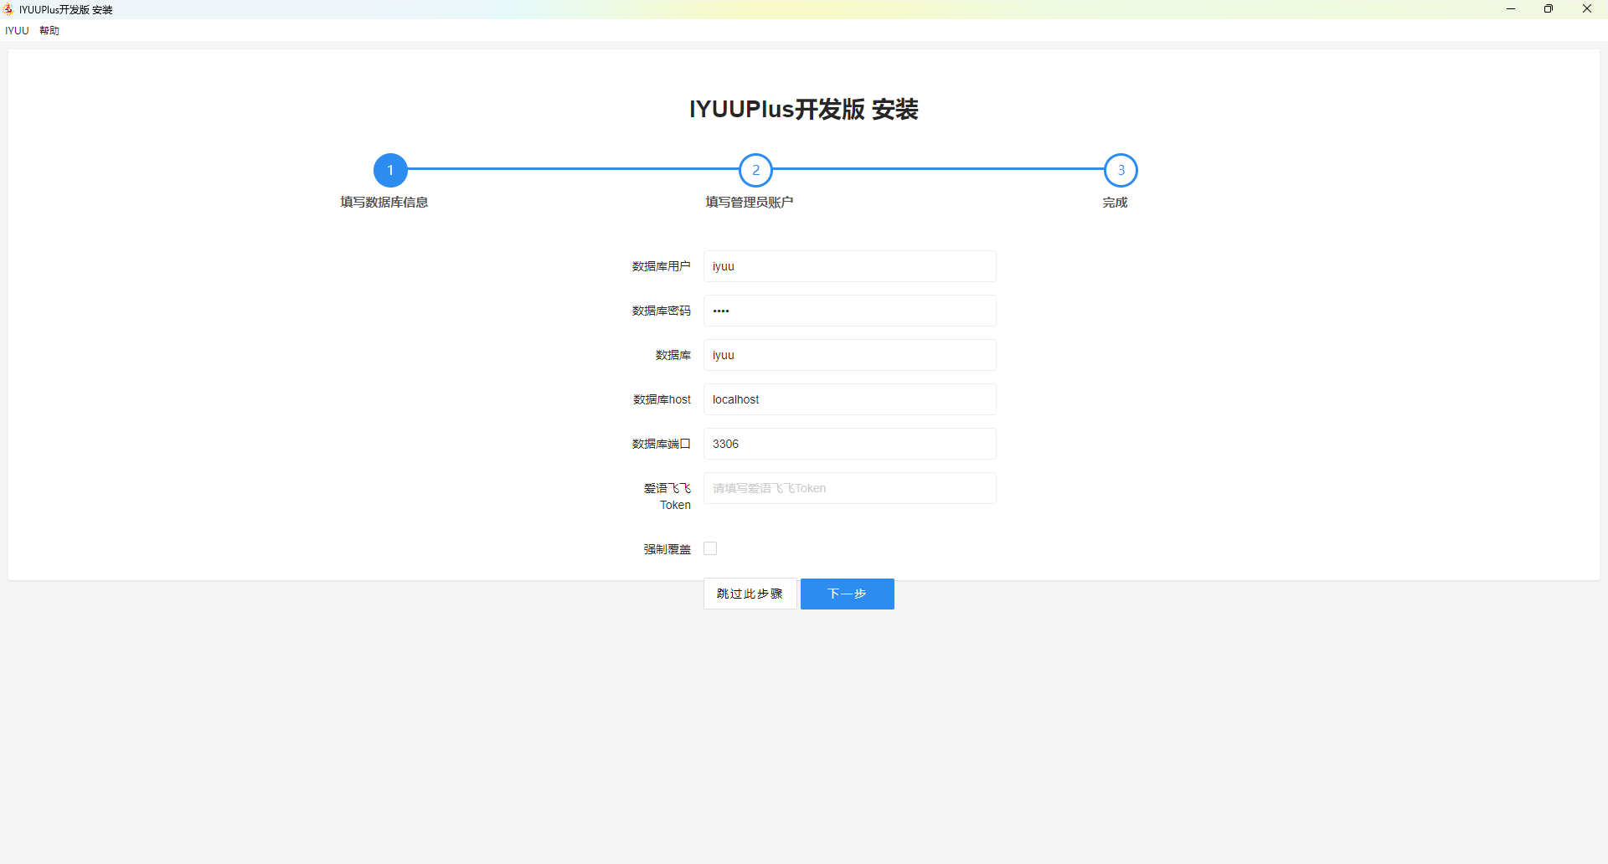Toggle the 强制覆盖 checkbox
This screenshot has height=864, width=1608.
tap(710, 548)
